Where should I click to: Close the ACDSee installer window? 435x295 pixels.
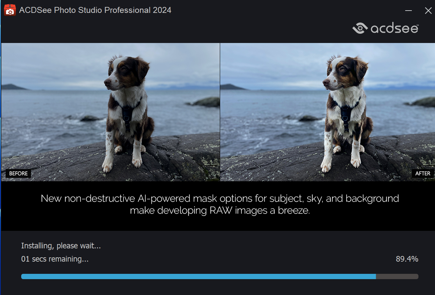(x=428, y=11)
